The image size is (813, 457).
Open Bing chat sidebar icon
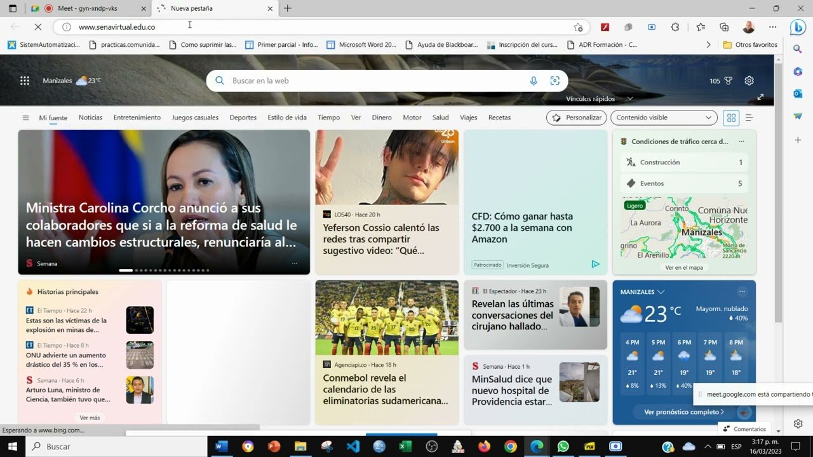pos(798,27)
